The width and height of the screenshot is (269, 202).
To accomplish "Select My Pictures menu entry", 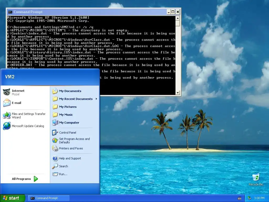I will [x=75, y=107].
